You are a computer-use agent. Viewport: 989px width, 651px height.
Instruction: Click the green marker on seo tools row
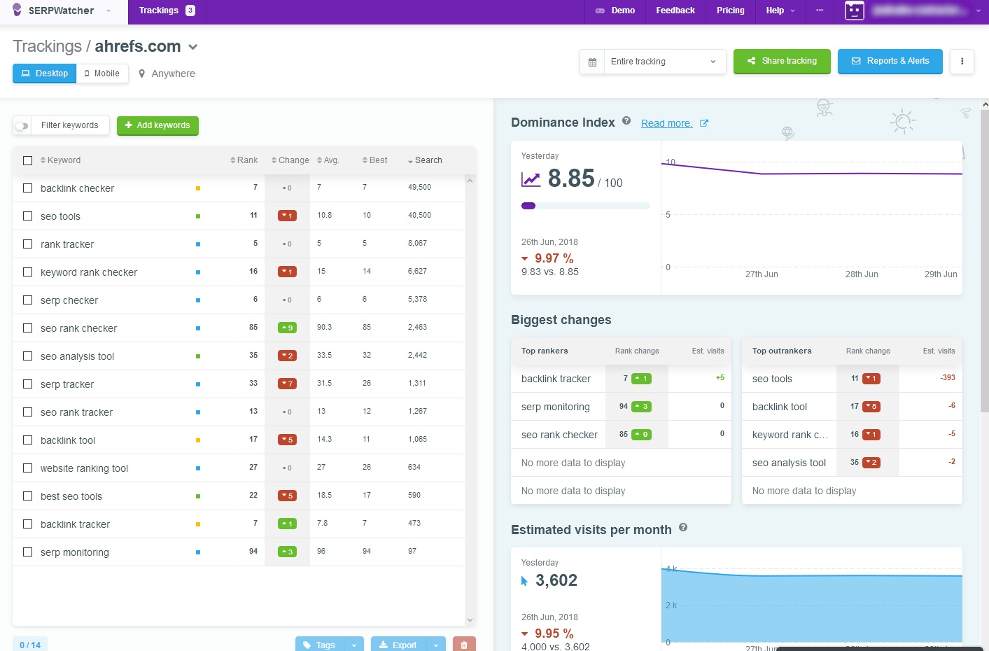pos(198,216)
